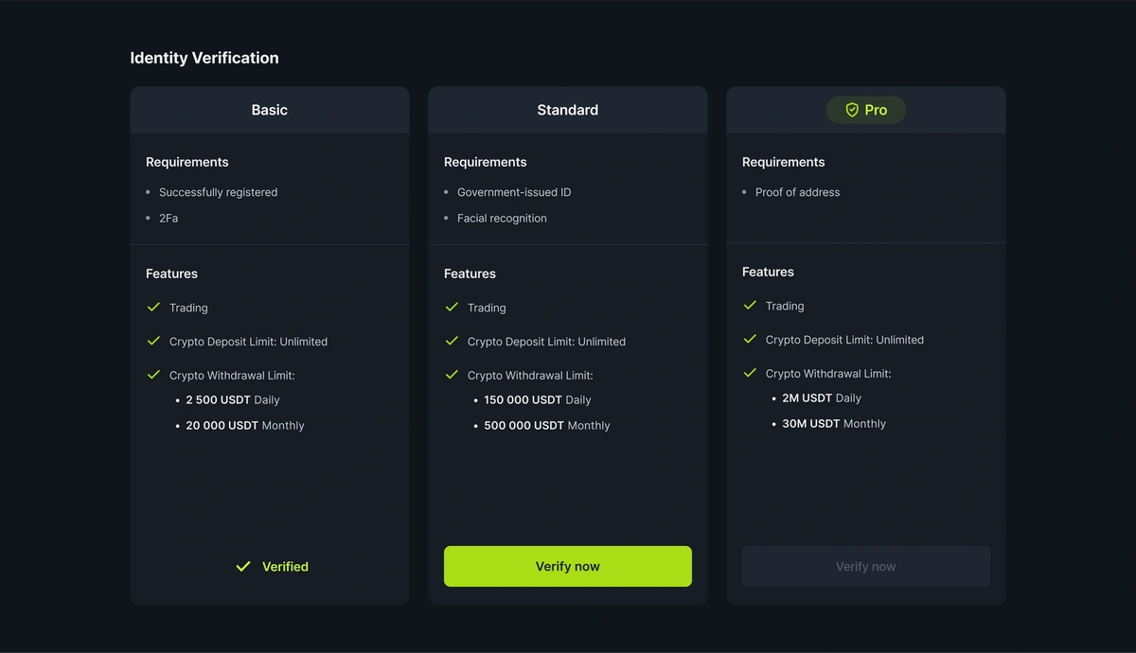The height and width of the screenshot is (653, 1136).
Task: Click Crypto Withdrawal Limit checkmark in Basic card
Action: point(153,375)
